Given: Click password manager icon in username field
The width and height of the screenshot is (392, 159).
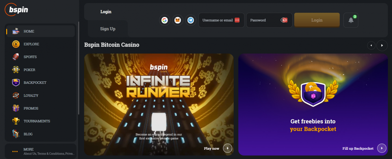Looking at the screenshot, I should [x=237, y=20].
